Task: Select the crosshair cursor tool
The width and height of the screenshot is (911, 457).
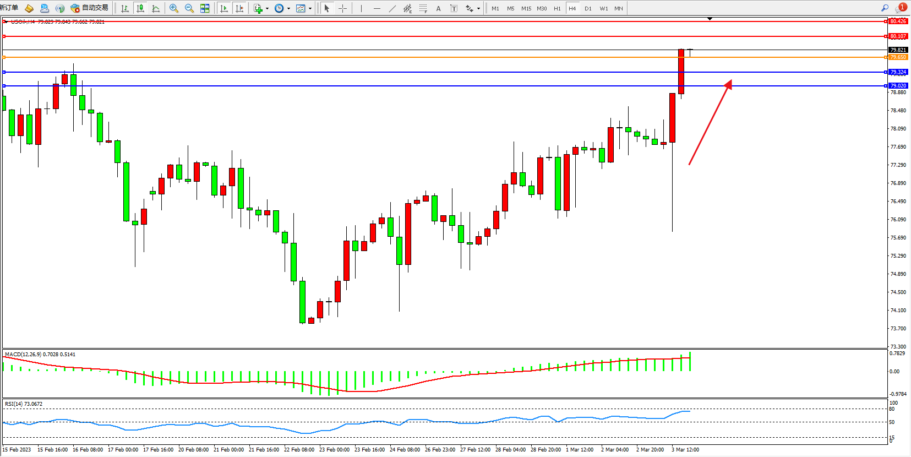Action: pos(342,8)
